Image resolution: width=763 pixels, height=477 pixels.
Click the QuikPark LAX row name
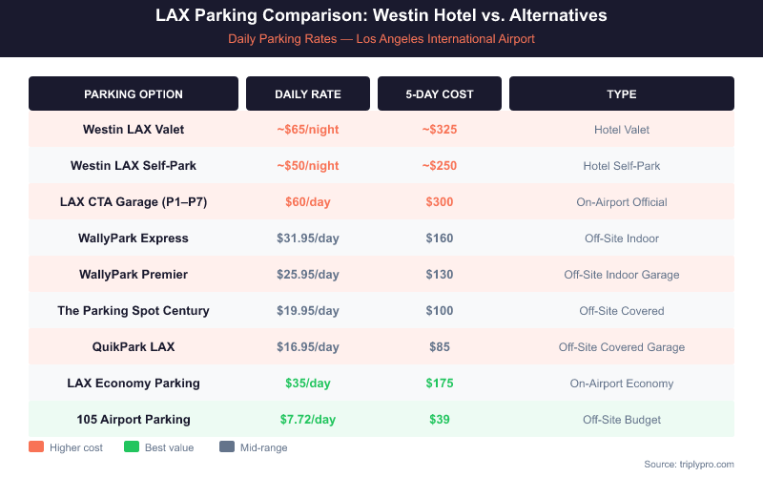pos(134,347)
